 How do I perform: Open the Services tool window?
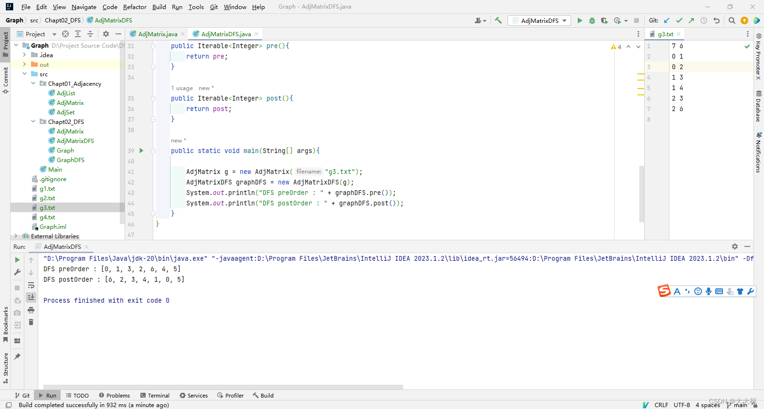194,395
